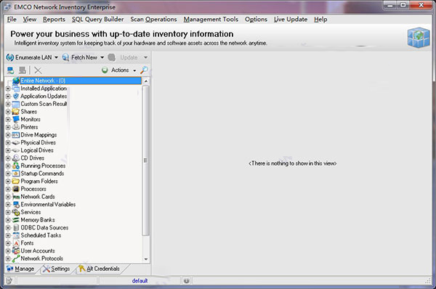
Task: Expand the Physical Drives node
Action: (8, 142)
